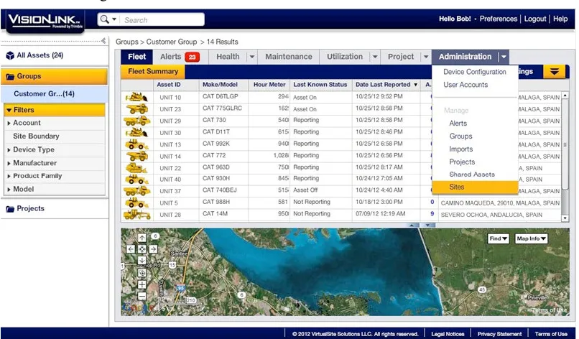The height and width of the screenshot is (339, 579).
Task: Switch to the Fleet tab
Action: (136, 57)
